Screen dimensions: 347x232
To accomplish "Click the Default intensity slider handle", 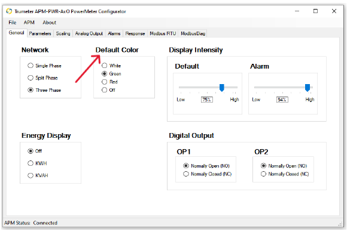I will (x=222, y=88).
